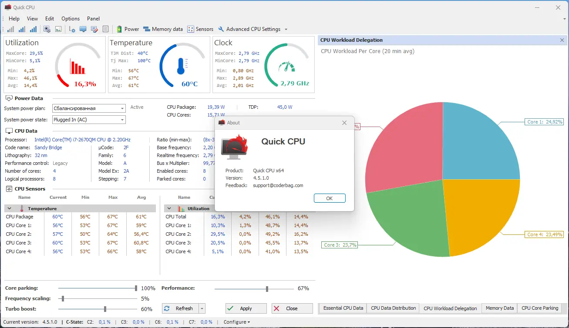This screenshot has height=328, width=569.
Task: Click the 'Core 1: 24,92%' chart label
Action: tap(544, 122)
